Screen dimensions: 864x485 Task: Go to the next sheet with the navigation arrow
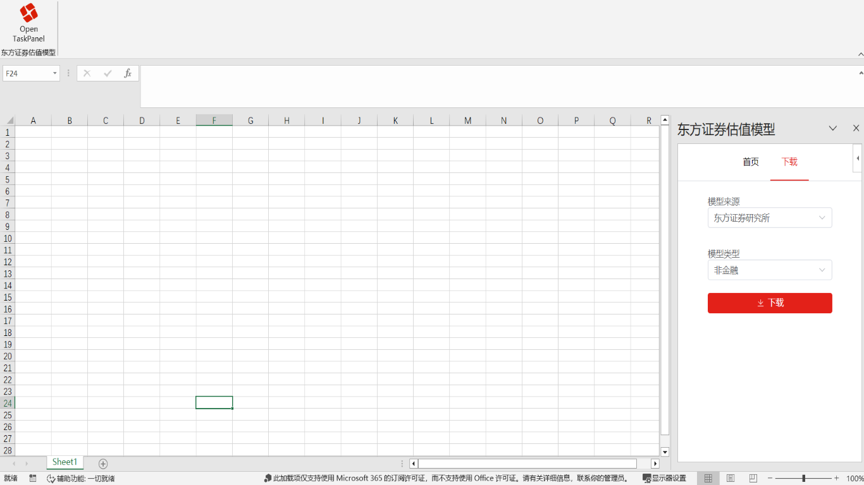[x=27, y=464]
